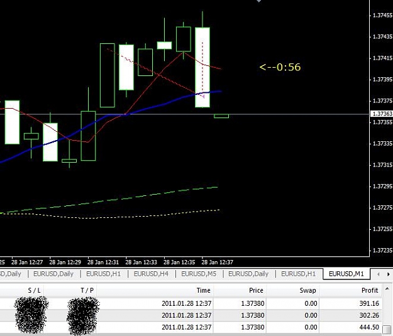Viewport: 393px width, 336px height.
Task: Open EURUSD,H1 tab just before the H4 tab
Action: tap(103, 274)
